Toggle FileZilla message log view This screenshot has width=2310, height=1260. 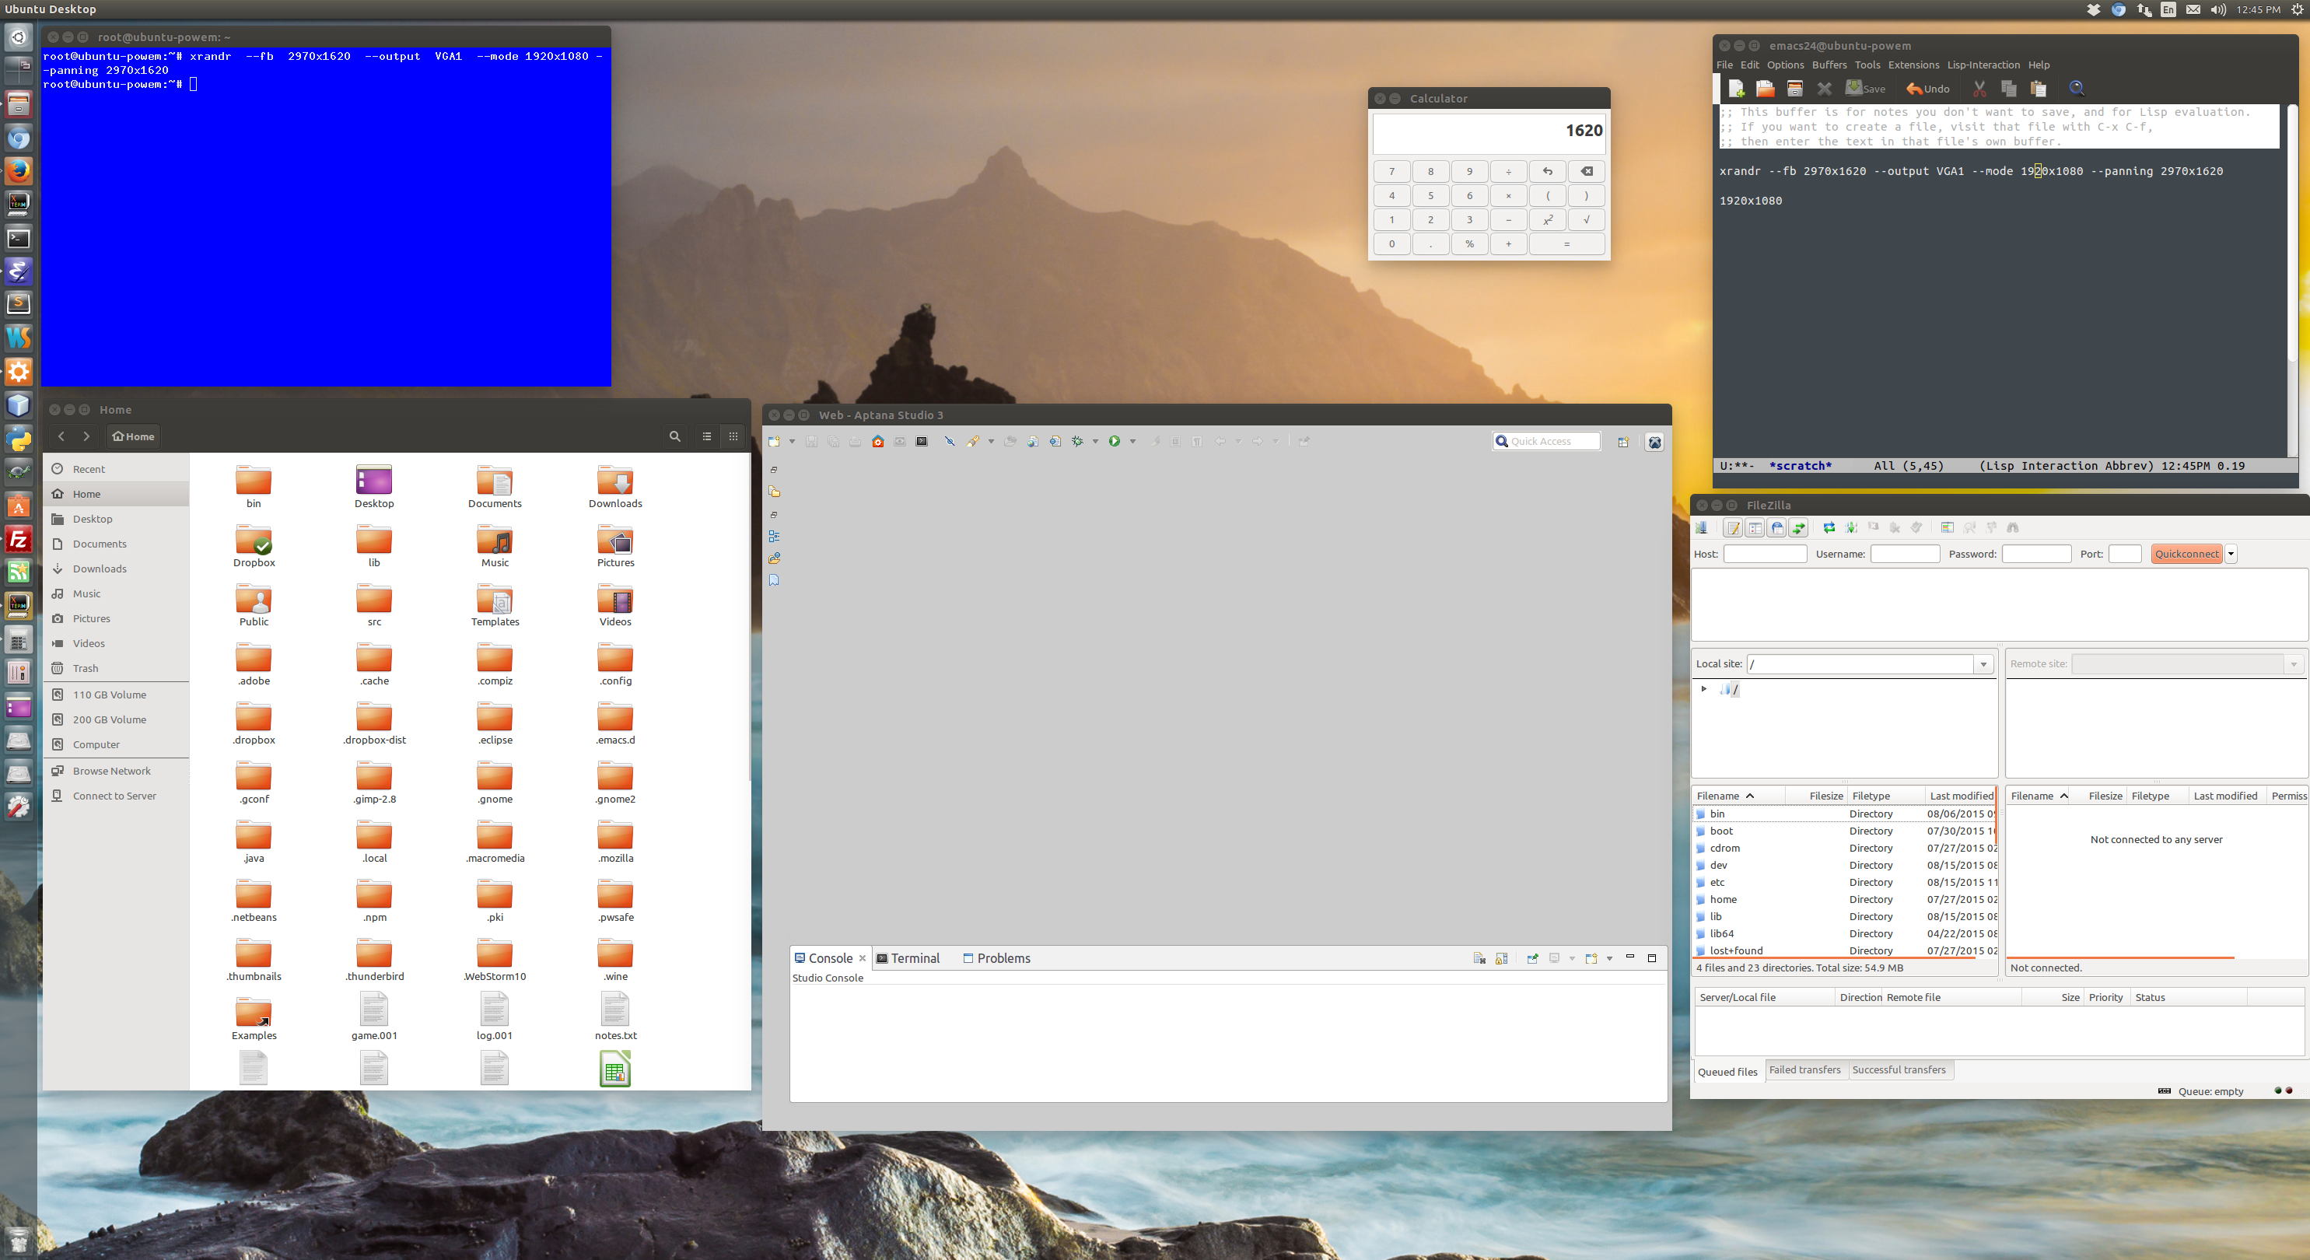[x=1734, y=527]
